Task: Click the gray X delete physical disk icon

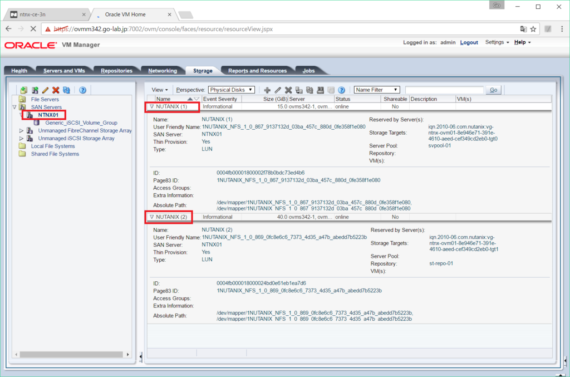Action: [288, 90]
